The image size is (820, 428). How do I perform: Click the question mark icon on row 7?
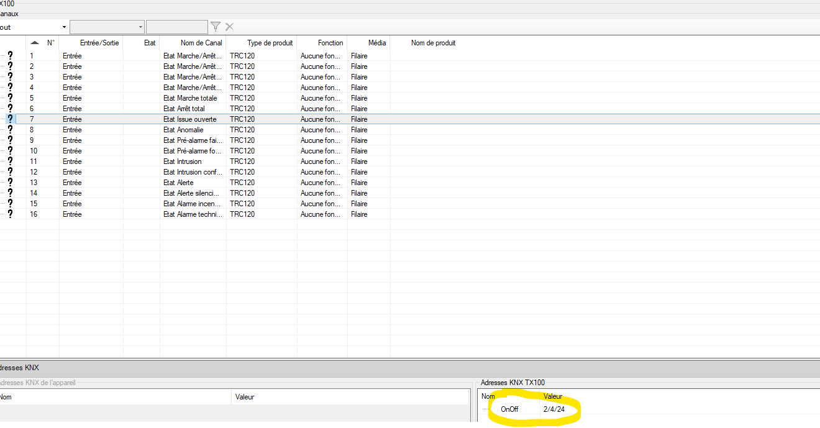[x=10, y=119]
